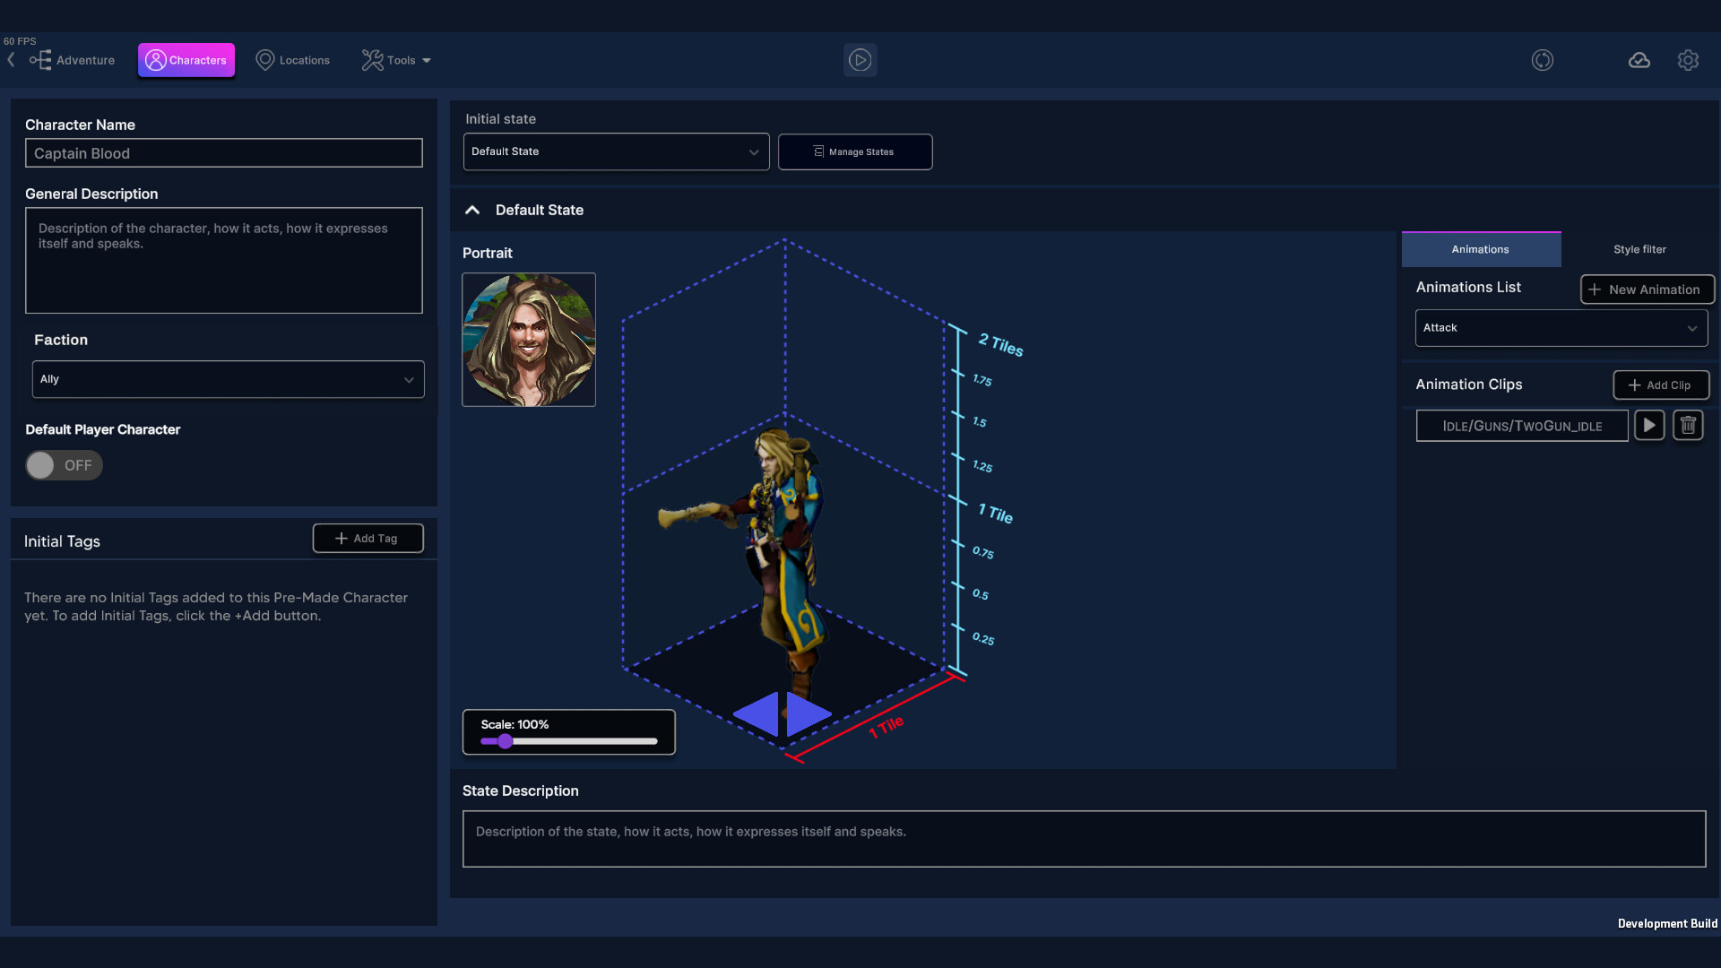This screenshot has width=1721, height=968.
Task: Click the Manage States button
Action: point(854,151)
